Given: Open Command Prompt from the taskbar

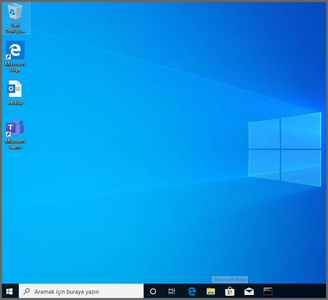Looking at the screenshot, I should [268, 291].
